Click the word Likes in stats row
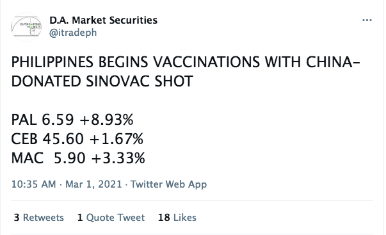The height and width of the screenshot is (235, 386). (x=185, y=218)
